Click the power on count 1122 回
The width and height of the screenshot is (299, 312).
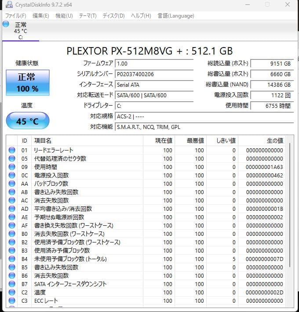pos(272,95)
